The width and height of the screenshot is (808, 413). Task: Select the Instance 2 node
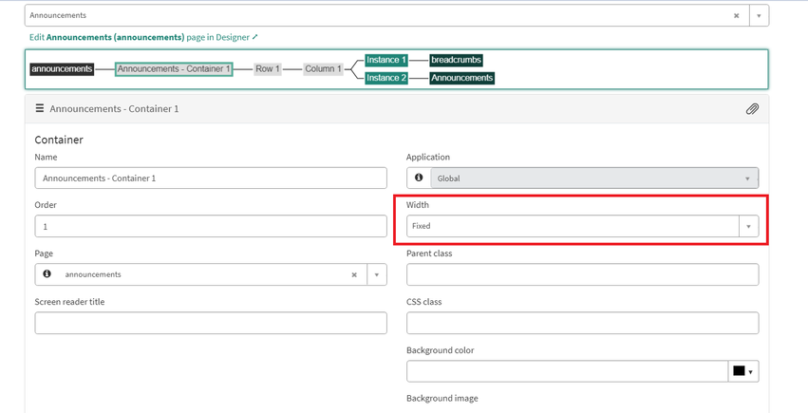[x=386, y=78]
